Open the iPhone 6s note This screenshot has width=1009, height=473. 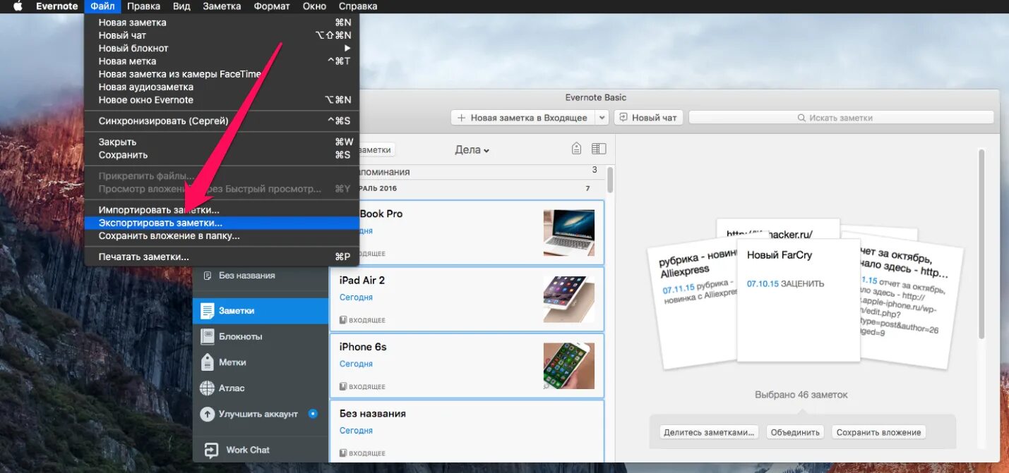[467, 365]
